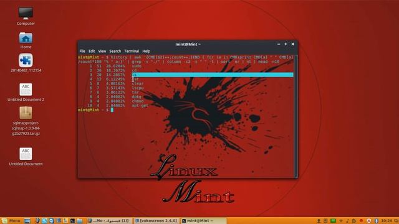Click the tar row in terminal output
Viewport: 399px width, 224px height.
tap(186, 93)
